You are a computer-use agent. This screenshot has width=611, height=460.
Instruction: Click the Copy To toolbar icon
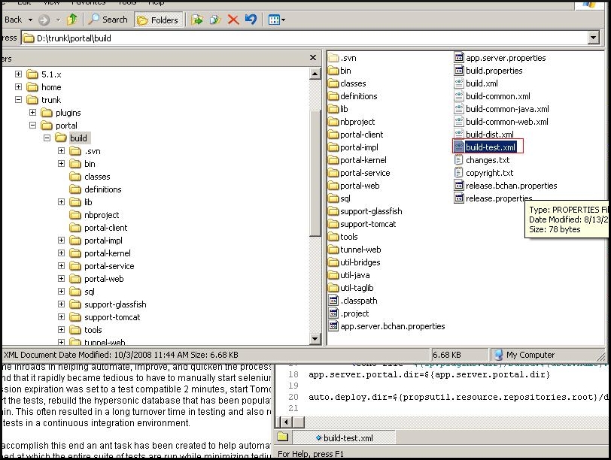(214, 20)
